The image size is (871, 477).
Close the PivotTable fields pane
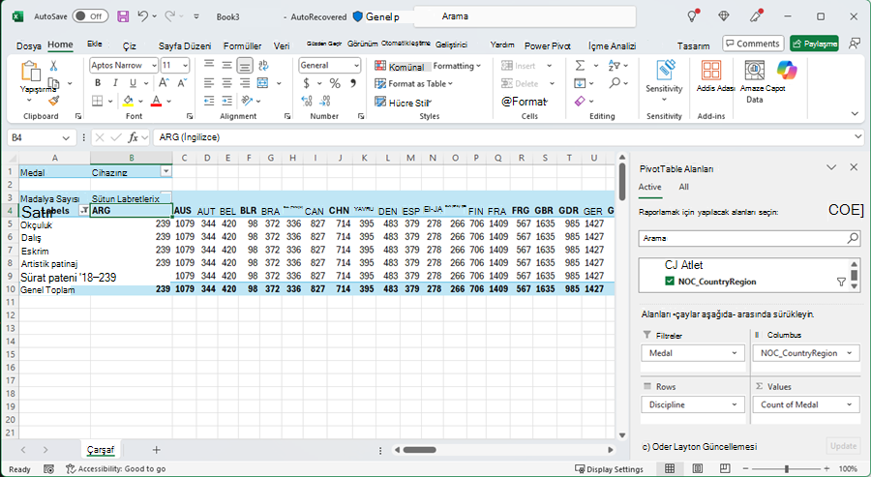(854, 167)
